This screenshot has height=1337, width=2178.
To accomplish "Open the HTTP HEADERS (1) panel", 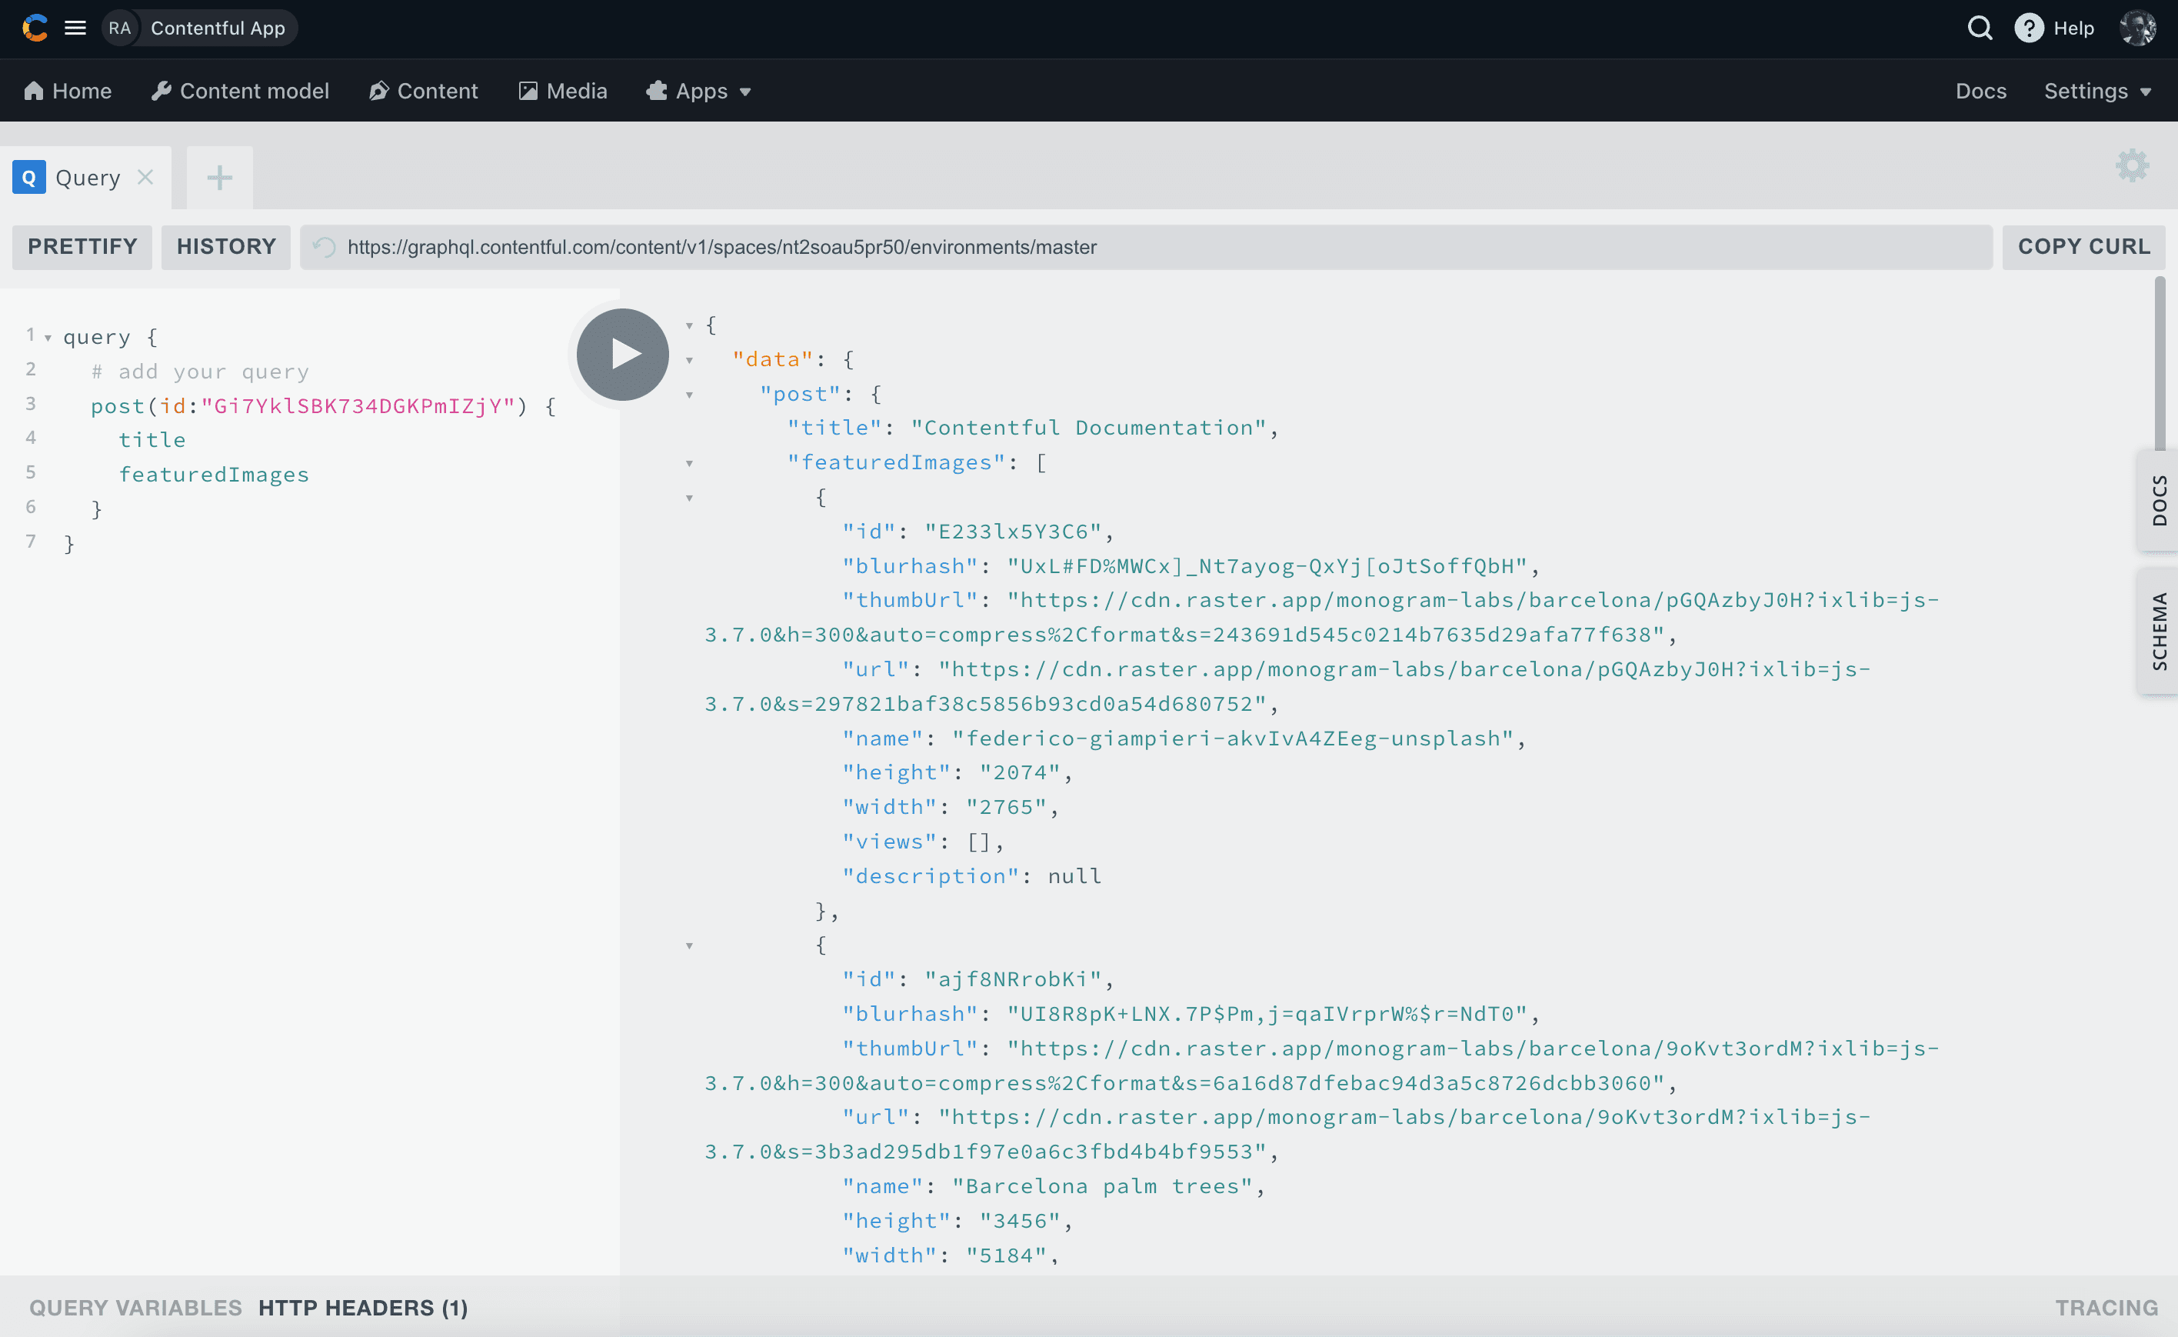I will [363, 1308].
